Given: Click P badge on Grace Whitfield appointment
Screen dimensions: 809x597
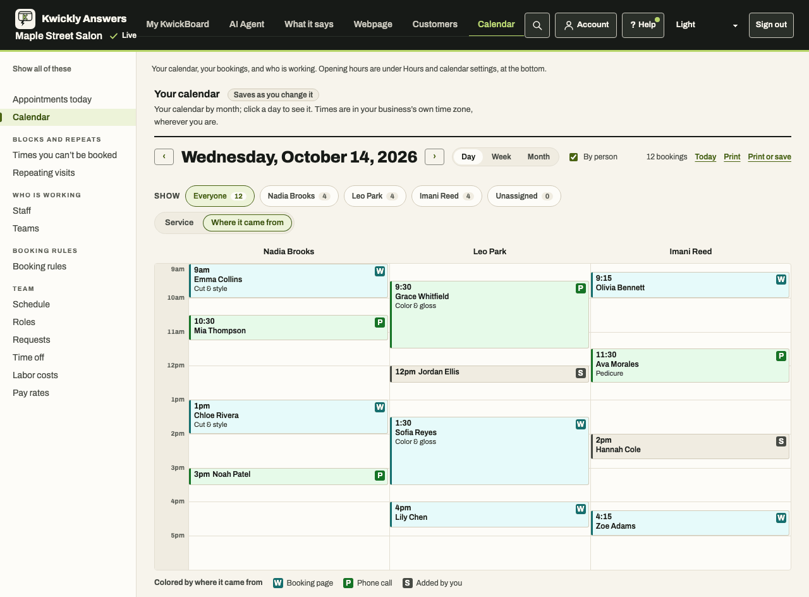Looking at the screenshot, I should click(581, 288).
